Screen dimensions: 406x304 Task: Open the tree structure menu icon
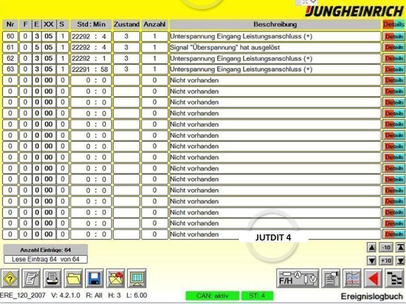[394, 279]
